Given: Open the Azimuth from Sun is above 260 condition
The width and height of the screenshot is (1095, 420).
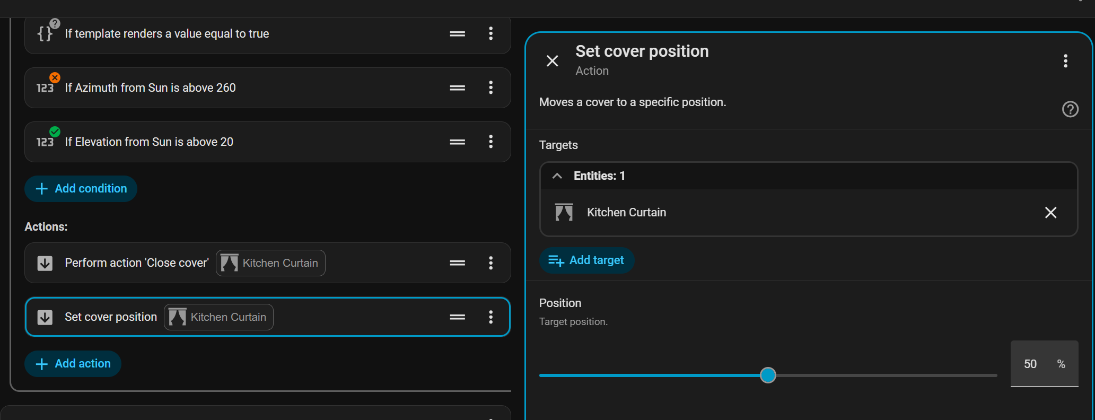Looking at the screenshot, I should click(x=268, y=87).
